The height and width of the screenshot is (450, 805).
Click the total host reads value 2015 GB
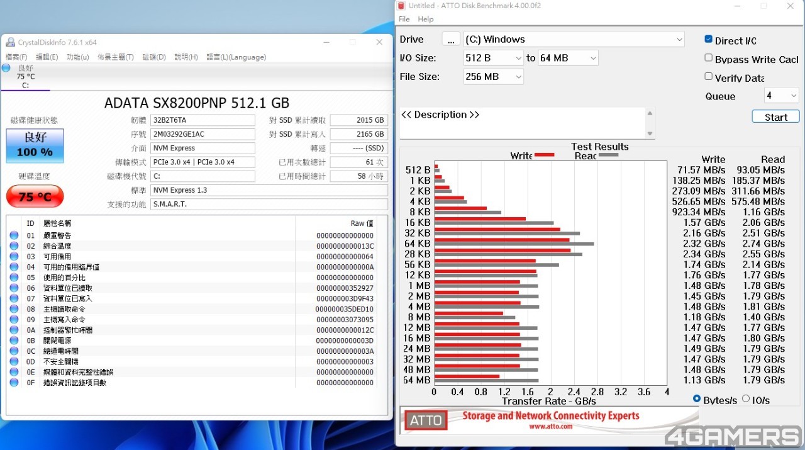point(359,120)
